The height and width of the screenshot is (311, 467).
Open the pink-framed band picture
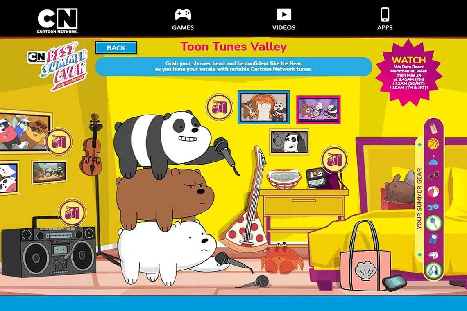(318, 110)
